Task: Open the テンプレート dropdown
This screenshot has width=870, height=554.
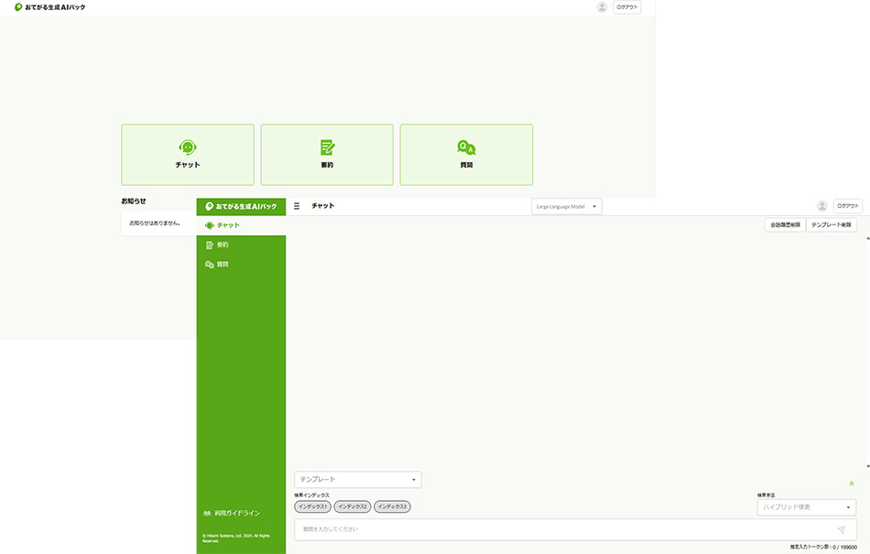Action: (358, 480)
